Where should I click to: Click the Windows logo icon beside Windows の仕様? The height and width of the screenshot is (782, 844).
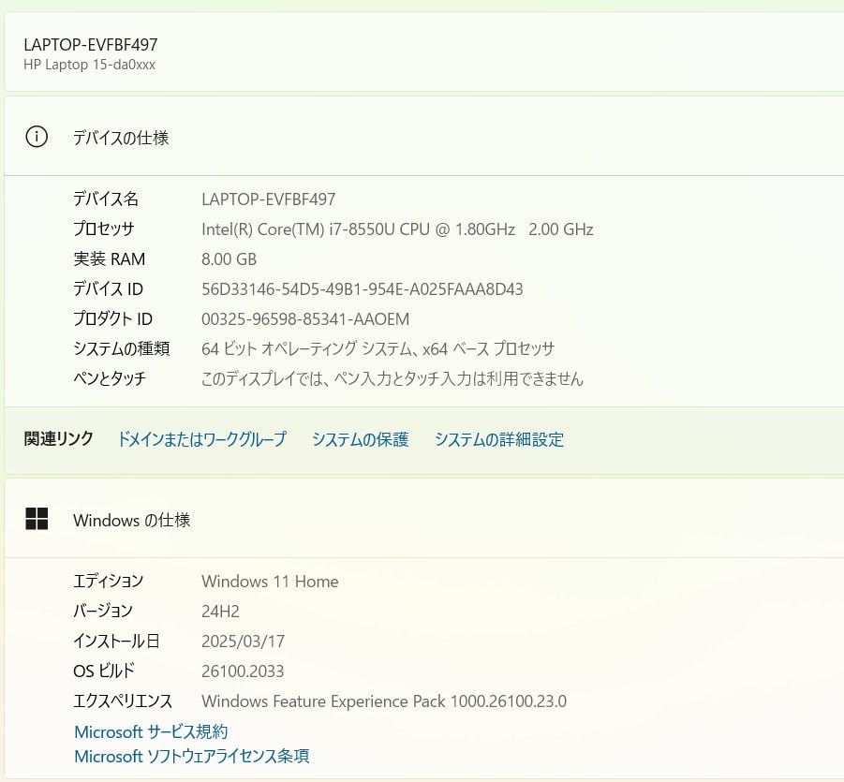point(37,519)
